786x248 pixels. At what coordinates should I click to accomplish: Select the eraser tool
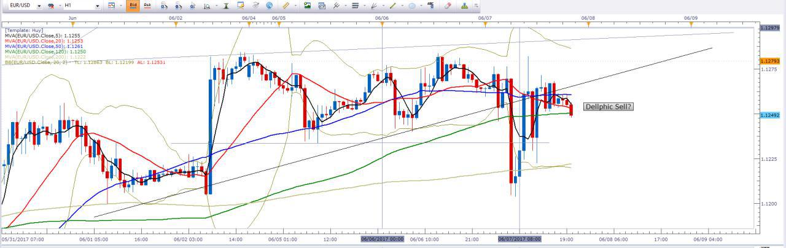click(448, 6)
